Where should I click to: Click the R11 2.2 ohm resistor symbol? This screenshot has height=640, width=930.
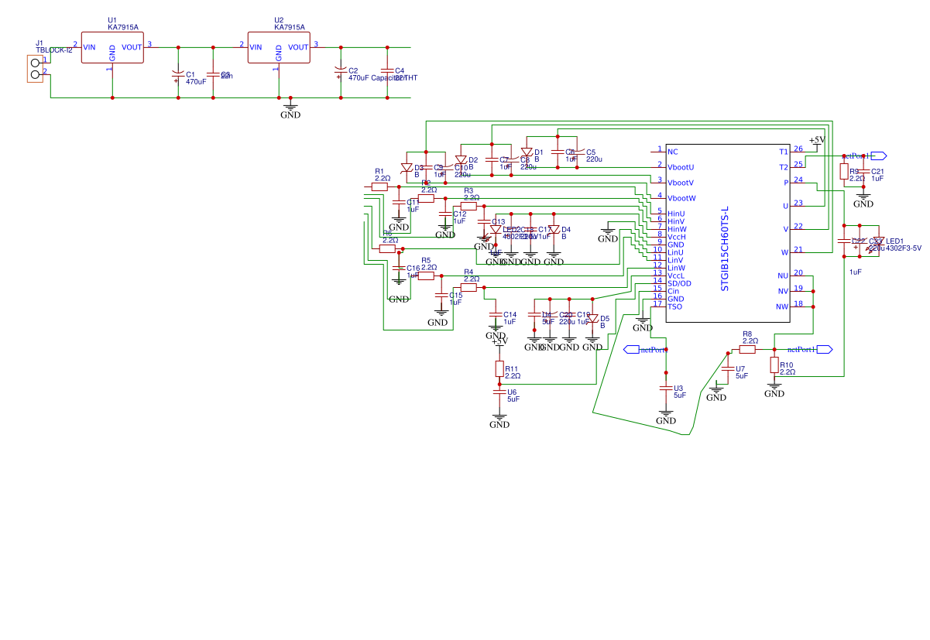[499, 368]
